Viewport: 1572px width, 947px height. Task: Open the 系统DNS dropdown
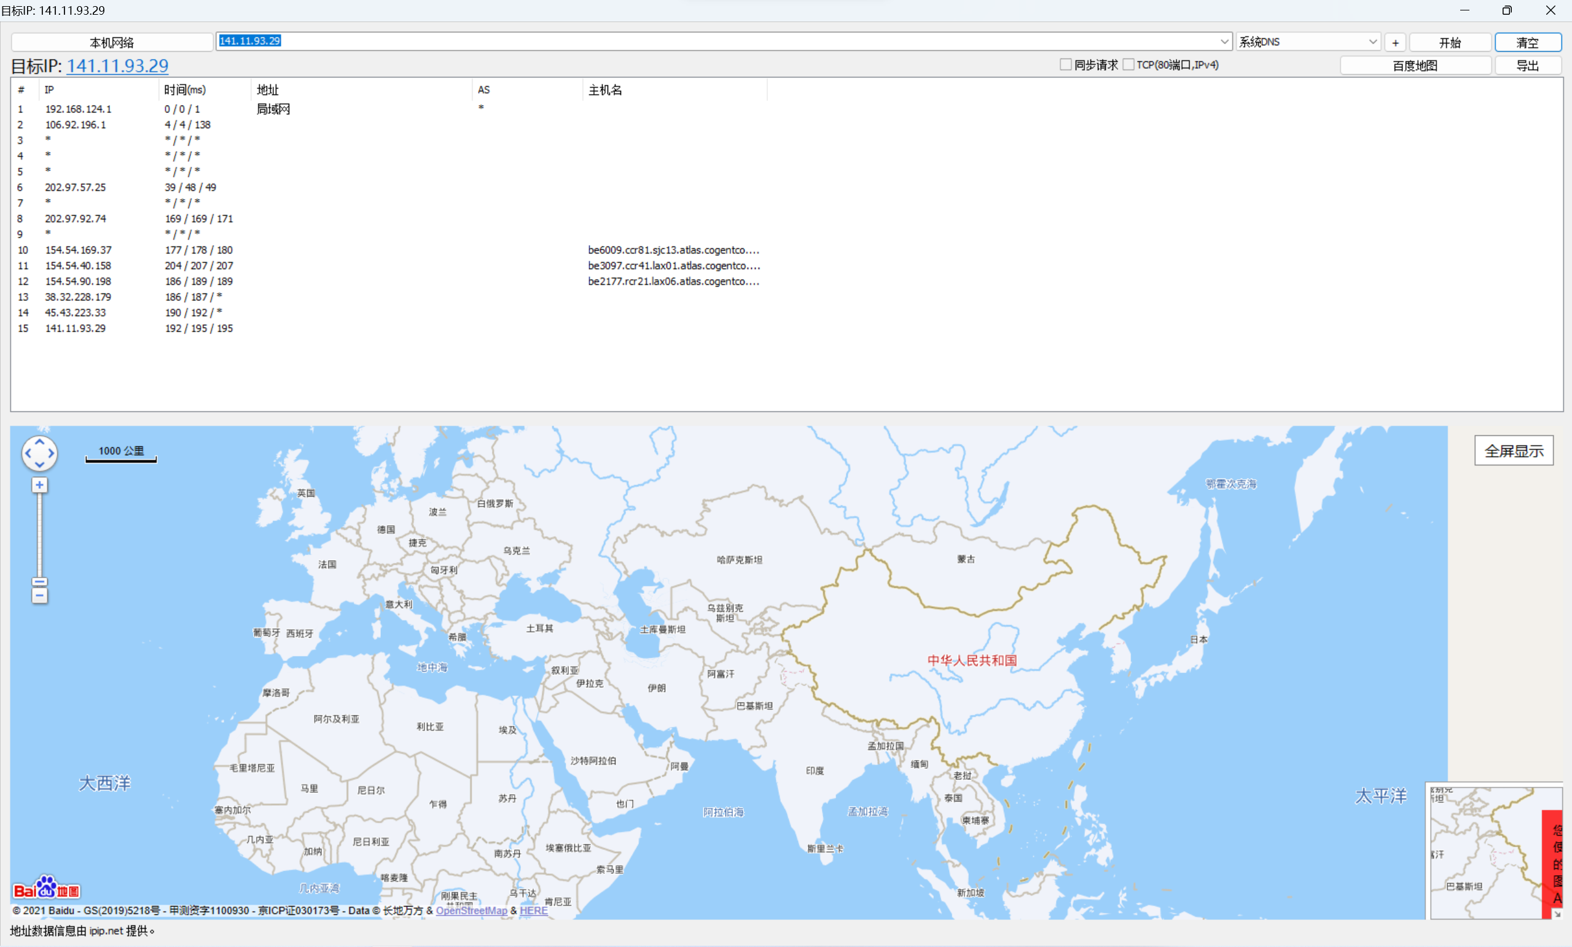pyautogui.click(x=1372, y=41)
